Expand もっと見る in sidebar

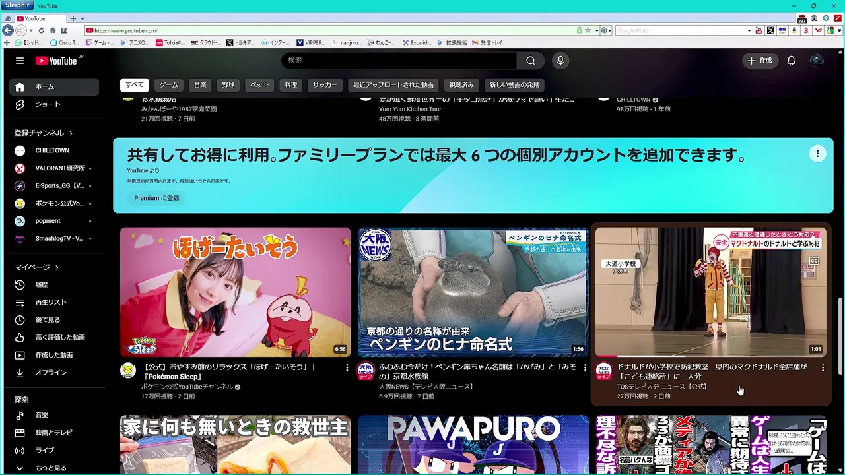click(x=54, y=468)
